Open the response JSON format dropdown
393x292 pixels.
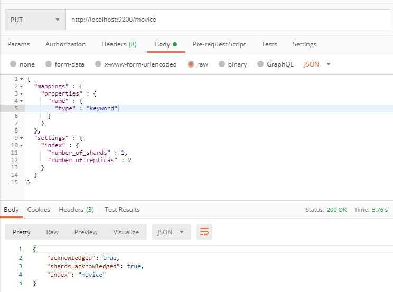pyautogui.click(x=172, y=232)
